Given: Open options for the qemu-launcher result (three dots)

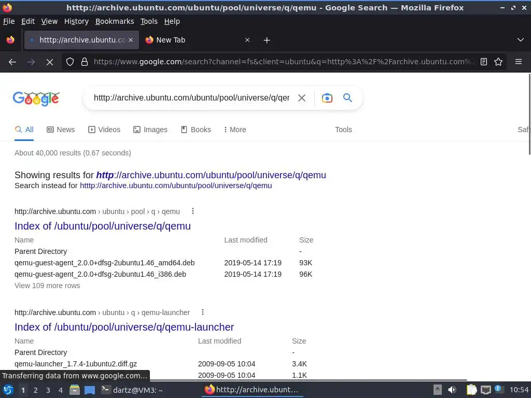Looking at the screenshot, I should [x=203, y=312].
